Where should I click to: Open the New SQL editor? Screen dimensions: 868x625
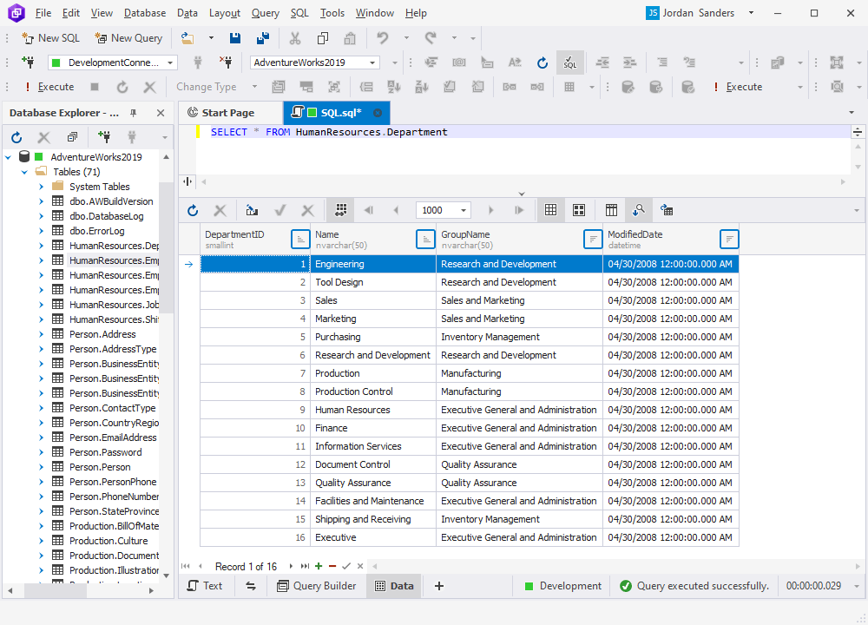pos(50,38)
